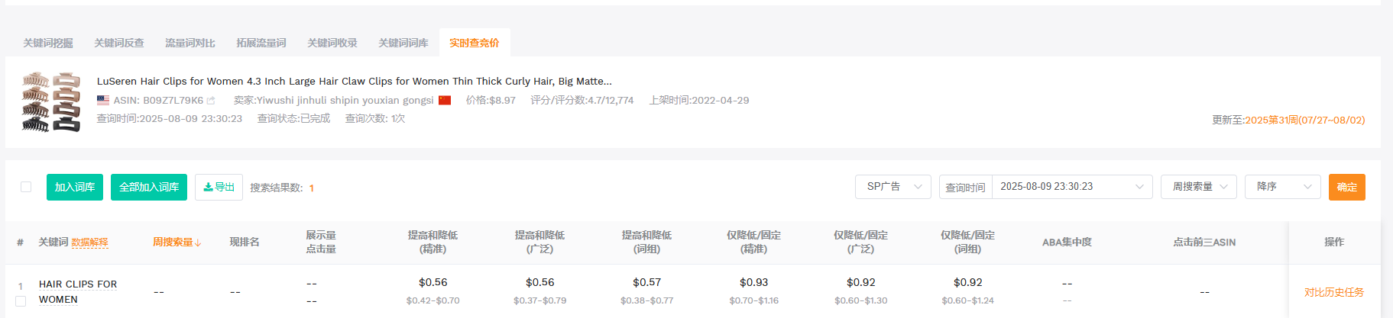
Task: Open the 降序 order dropdown
Action: (x=1283, y=187)
